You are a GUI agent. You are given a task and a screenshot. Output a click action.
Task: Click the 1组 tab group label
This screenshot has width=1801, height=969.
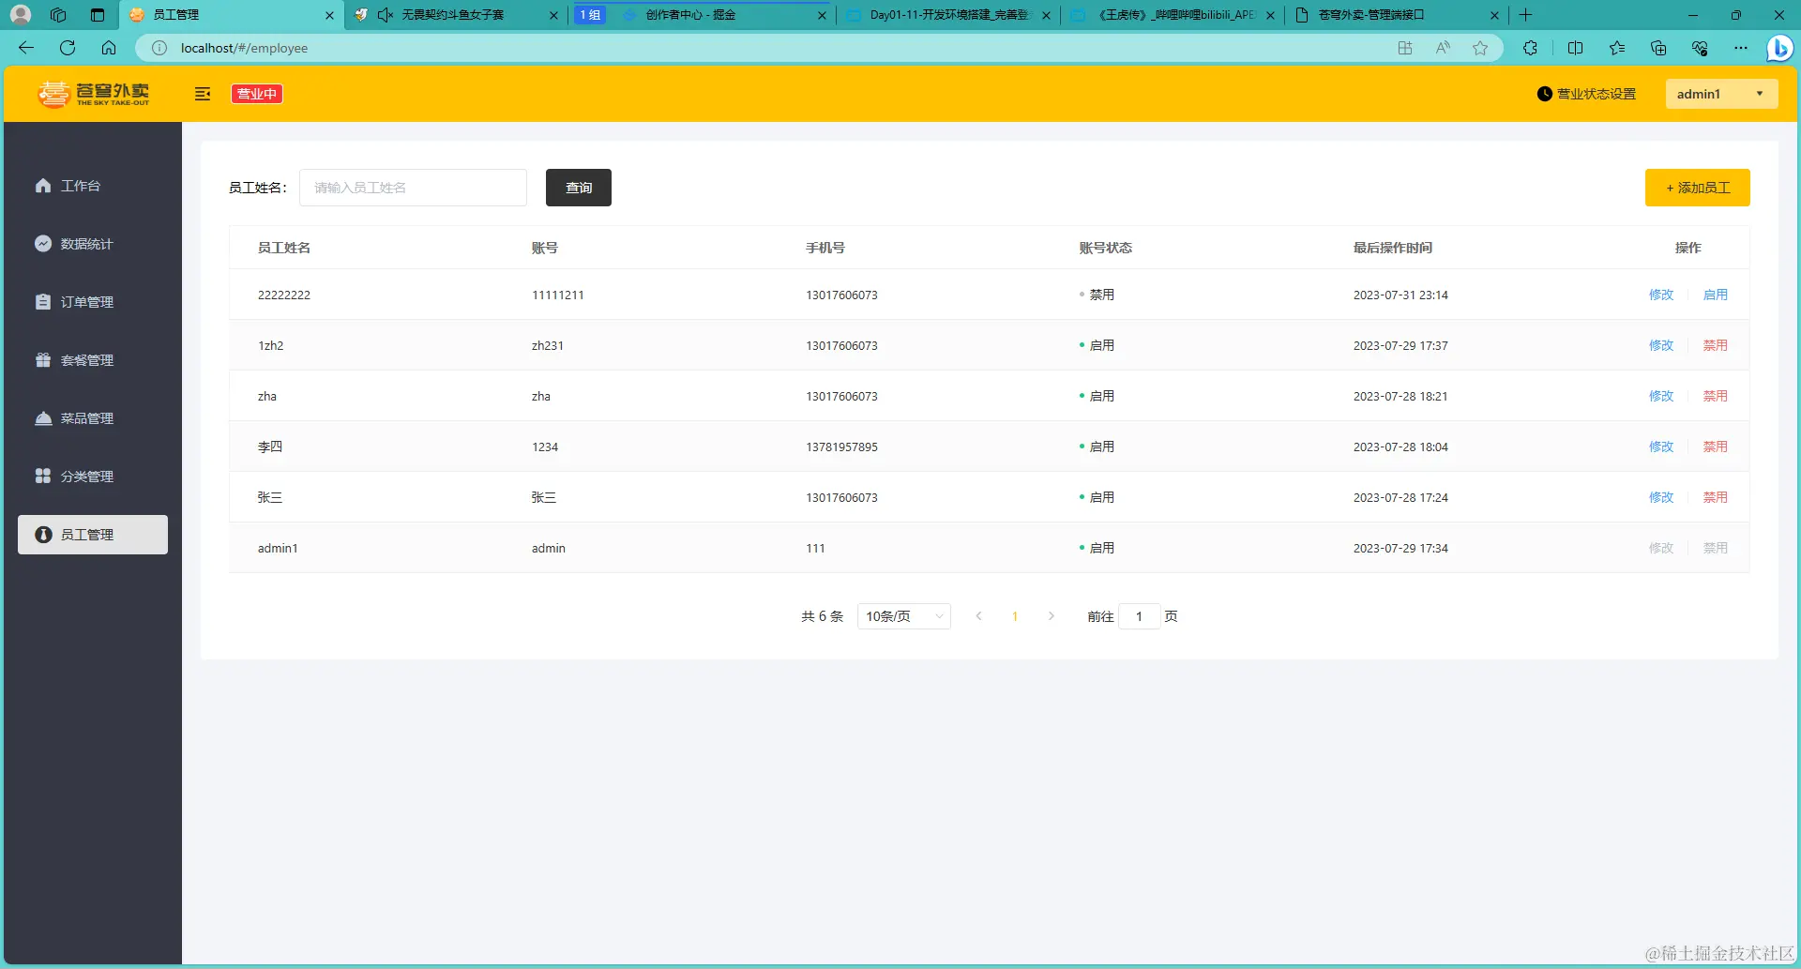pos(590,15)
